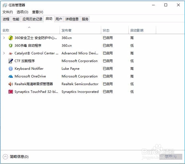Click 低 impact of 360杀毒
185x164 pixels.
132,46
